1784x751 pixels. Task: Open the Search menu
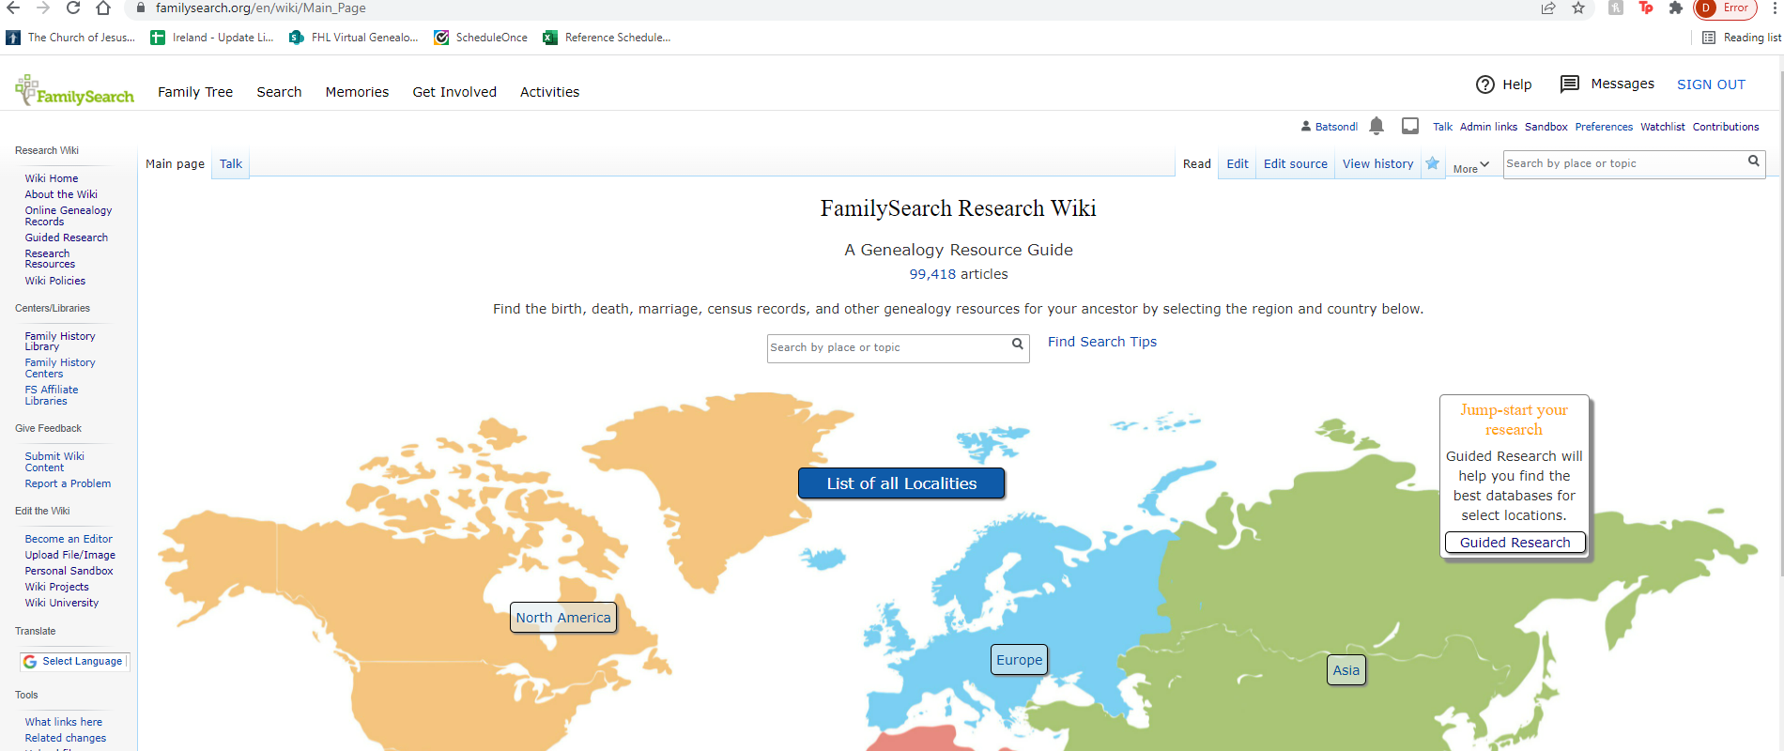pyautogui.click(x=279, y=92)
